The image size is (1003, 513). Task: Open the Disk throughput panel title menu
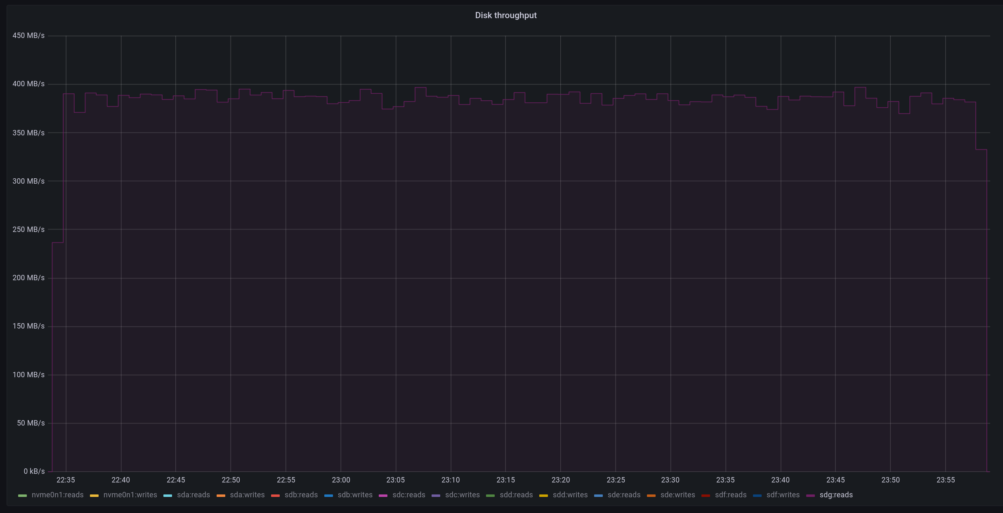pos(505,15)
